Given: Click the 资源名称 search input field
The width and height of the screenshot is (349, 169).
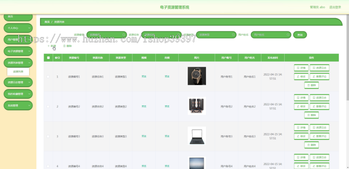Looking at the screenshot, I should coord(161,35).
